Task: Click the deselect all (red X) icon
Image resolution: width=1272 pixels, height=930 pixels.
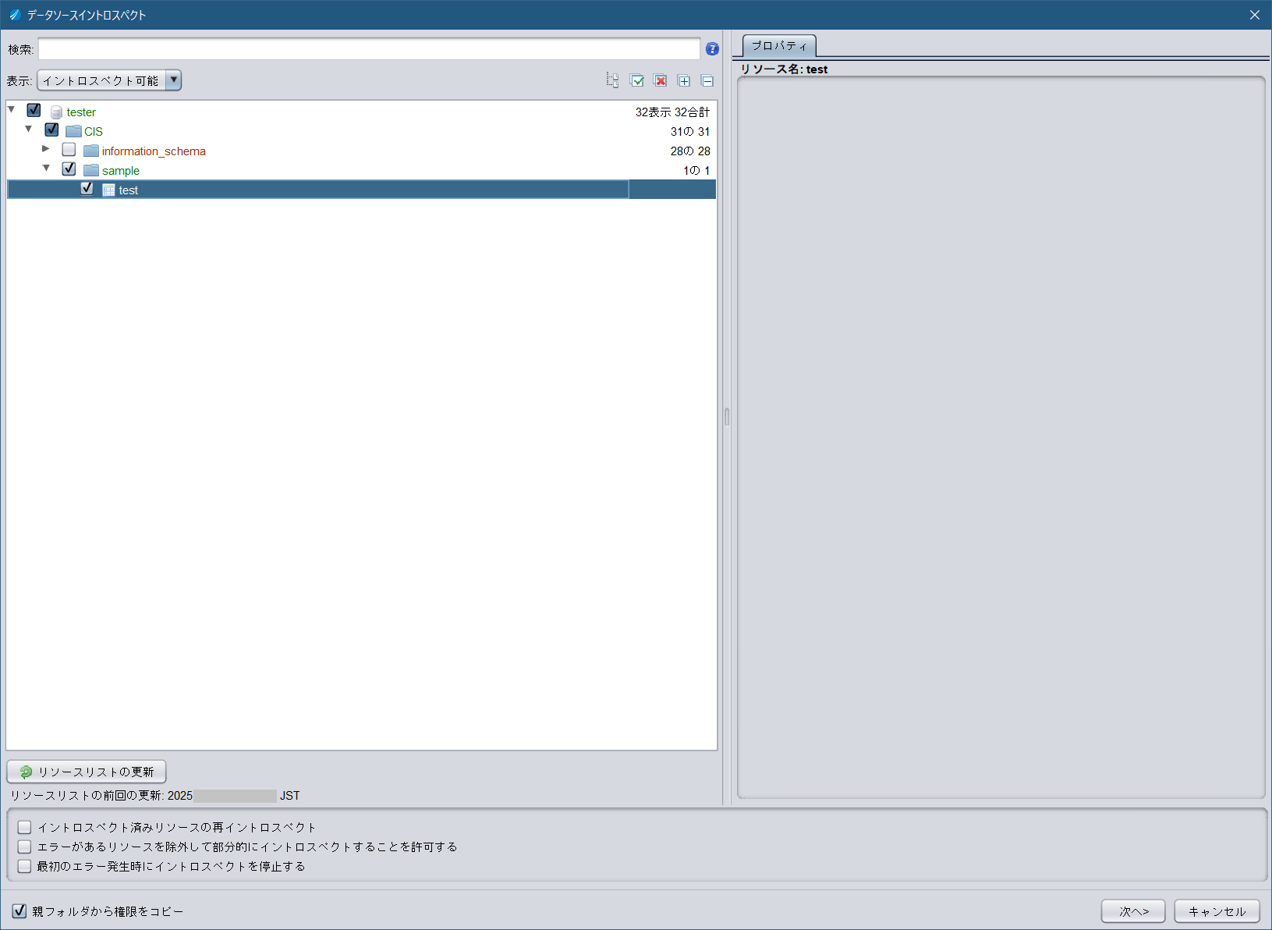Action: tap(661, 80)
